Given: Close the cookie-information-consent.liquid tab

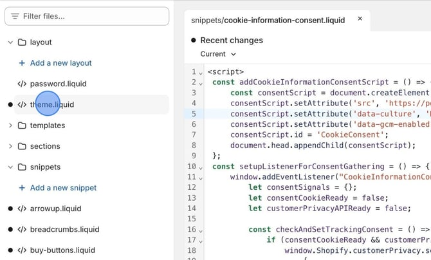Looking at the screenshot, I should 360,19.
